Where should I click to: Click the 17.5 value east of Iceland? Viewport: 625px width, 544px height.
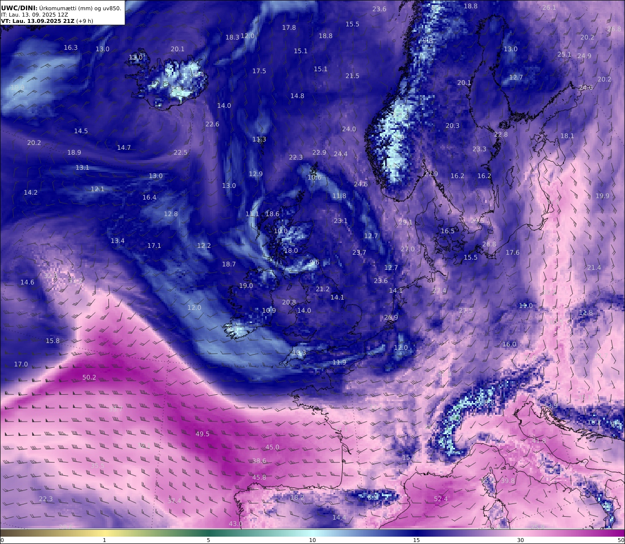(x=259, y=71)
